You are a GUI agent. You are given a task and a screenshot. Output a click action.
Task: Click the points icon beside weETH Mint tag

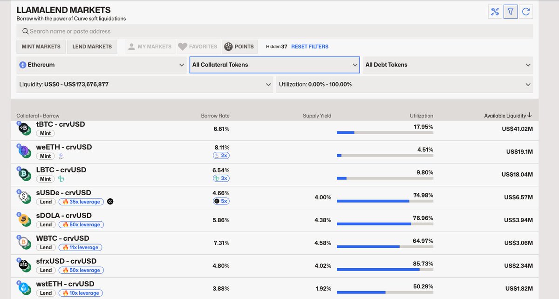click(61, 156)
